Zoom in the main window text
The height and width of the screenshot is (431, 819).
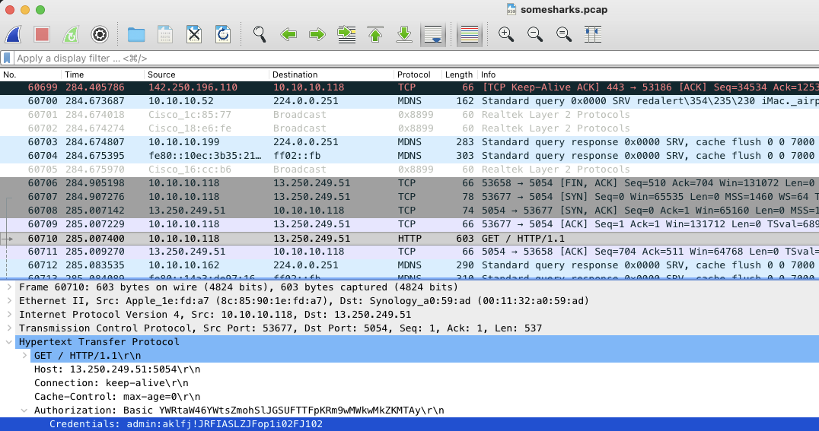click(505, 34)
